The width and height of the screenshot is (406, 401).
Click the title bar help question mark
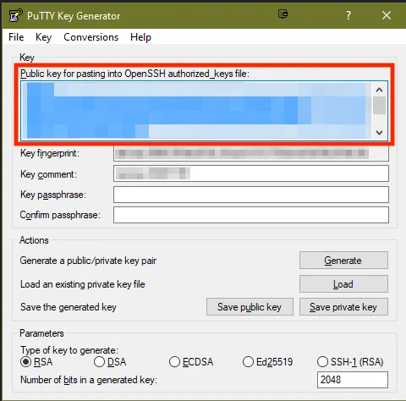[x=348, y=15]
